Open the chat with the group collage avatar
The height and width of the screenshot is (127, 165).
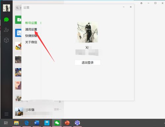click(x=18, y=98)
